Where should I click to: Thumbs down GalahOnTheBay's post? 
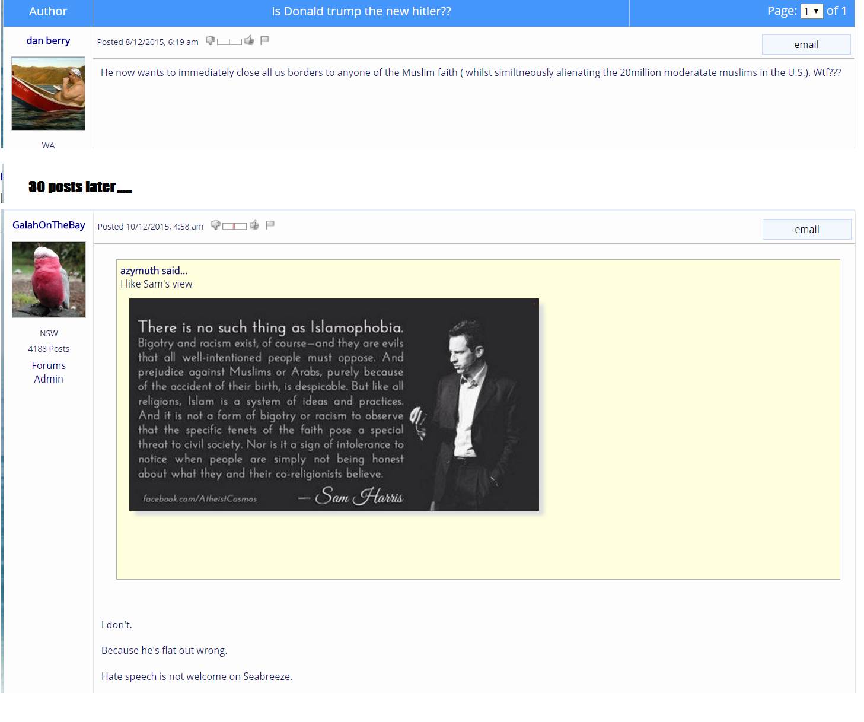pyautogui.click(x=216, y=225)
